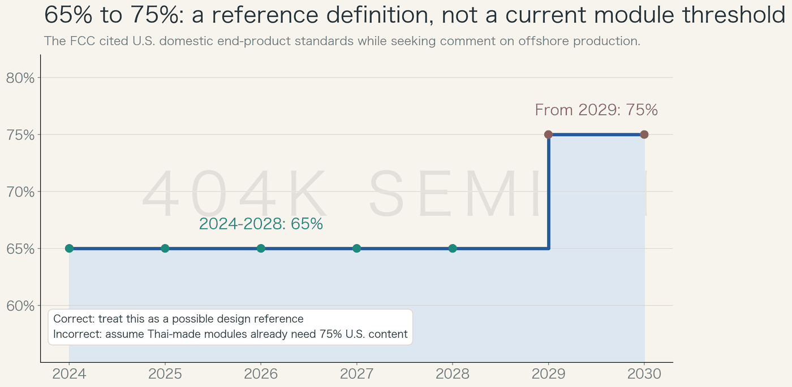Click the 404K SEMI watermark text
Viewport: 792px width, 387px height.
(394, 195)
